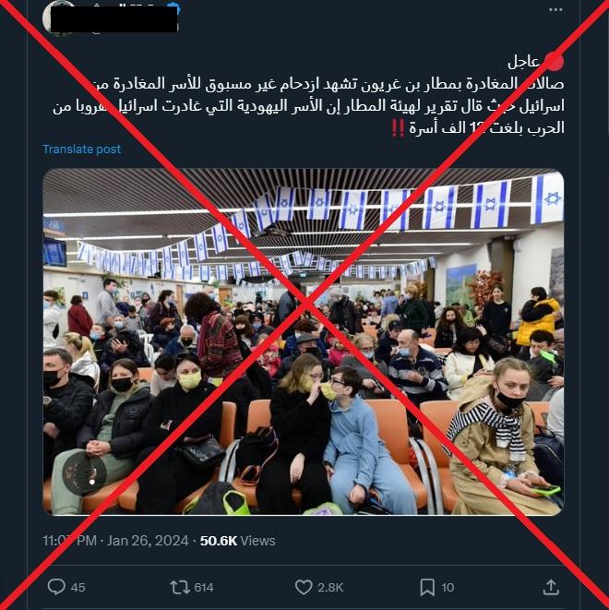Click the 614 reposts count

tap(204, 588)
